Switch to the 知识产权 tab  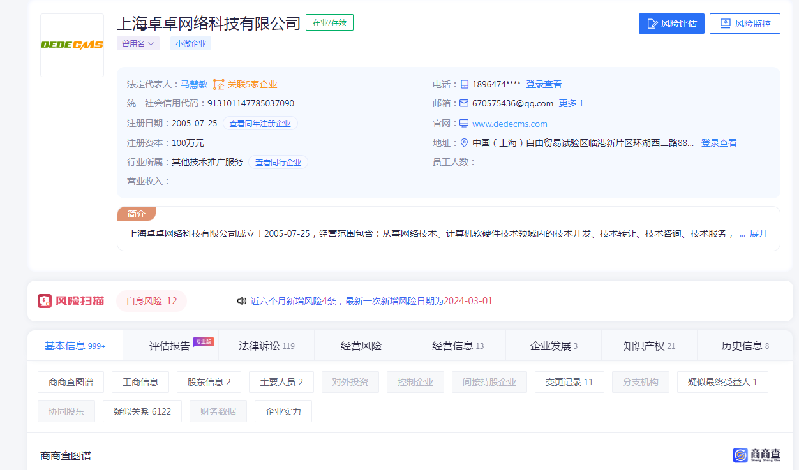(649, 346)
